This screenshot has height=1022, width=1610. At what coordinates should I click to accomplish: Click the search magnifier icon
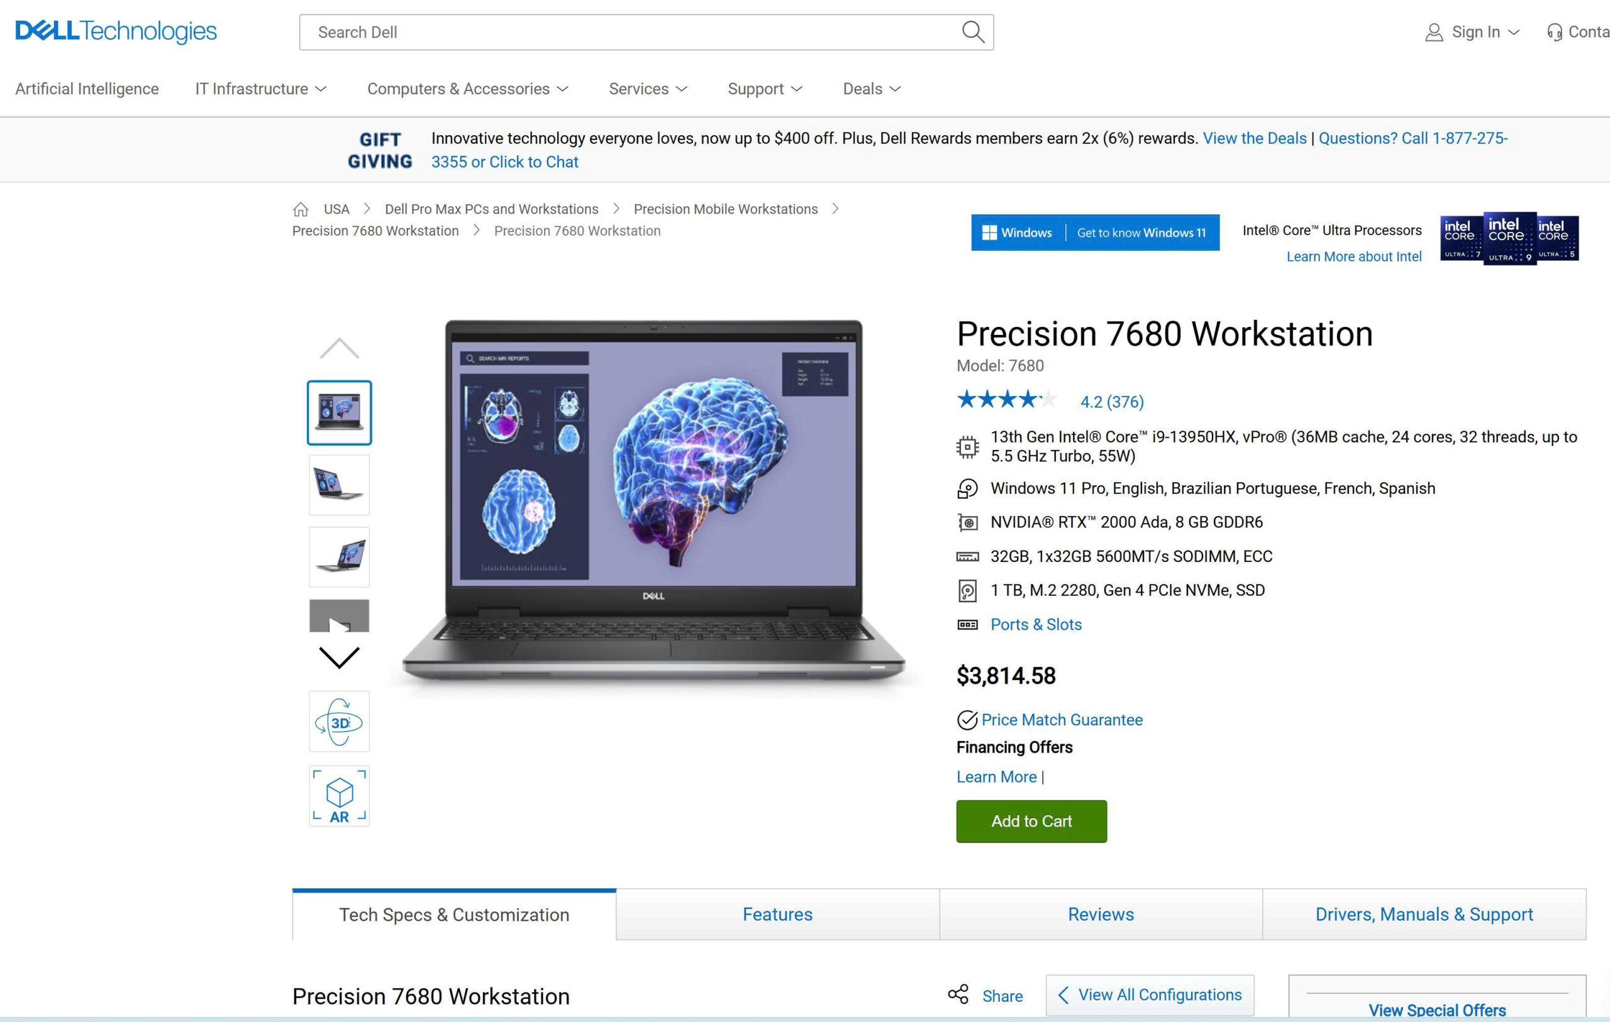[x=972, y=31]
